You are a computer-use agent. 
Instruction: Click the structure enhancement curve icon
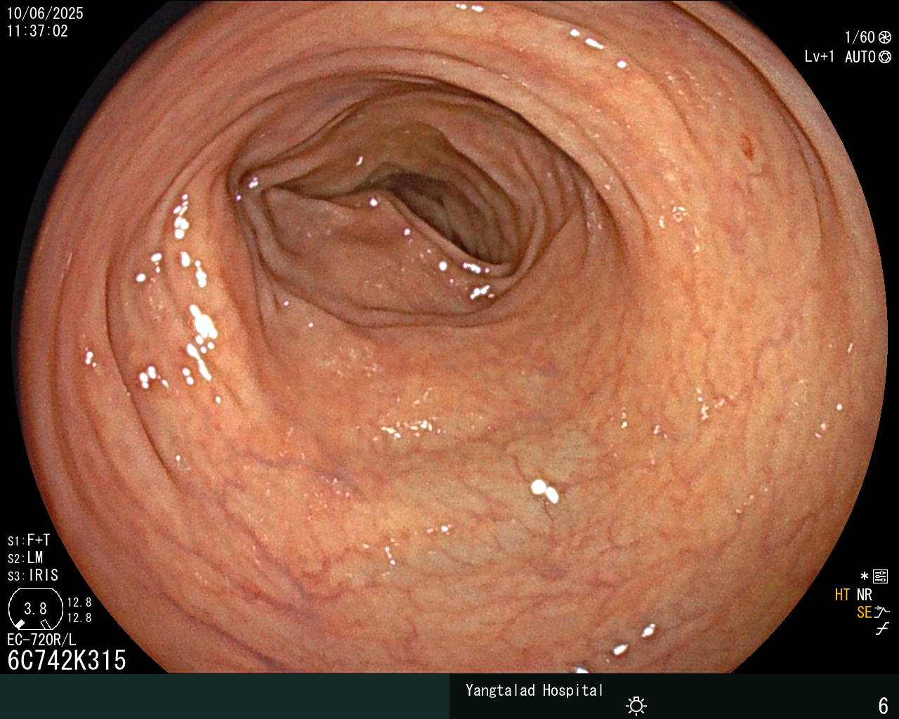(882, 612)
